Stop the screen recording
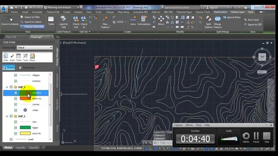This screenshot has width=278, height=156. [x=266, y=137]
